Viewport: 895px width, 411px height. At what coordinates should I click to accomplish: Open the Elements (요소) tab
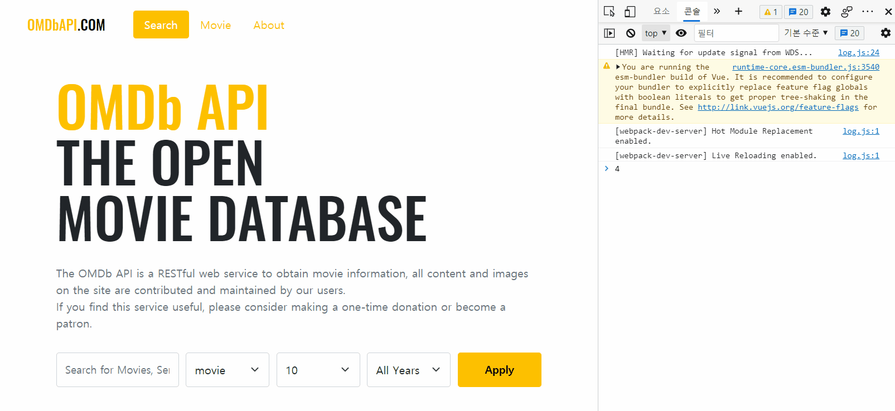tap(661, 11)
